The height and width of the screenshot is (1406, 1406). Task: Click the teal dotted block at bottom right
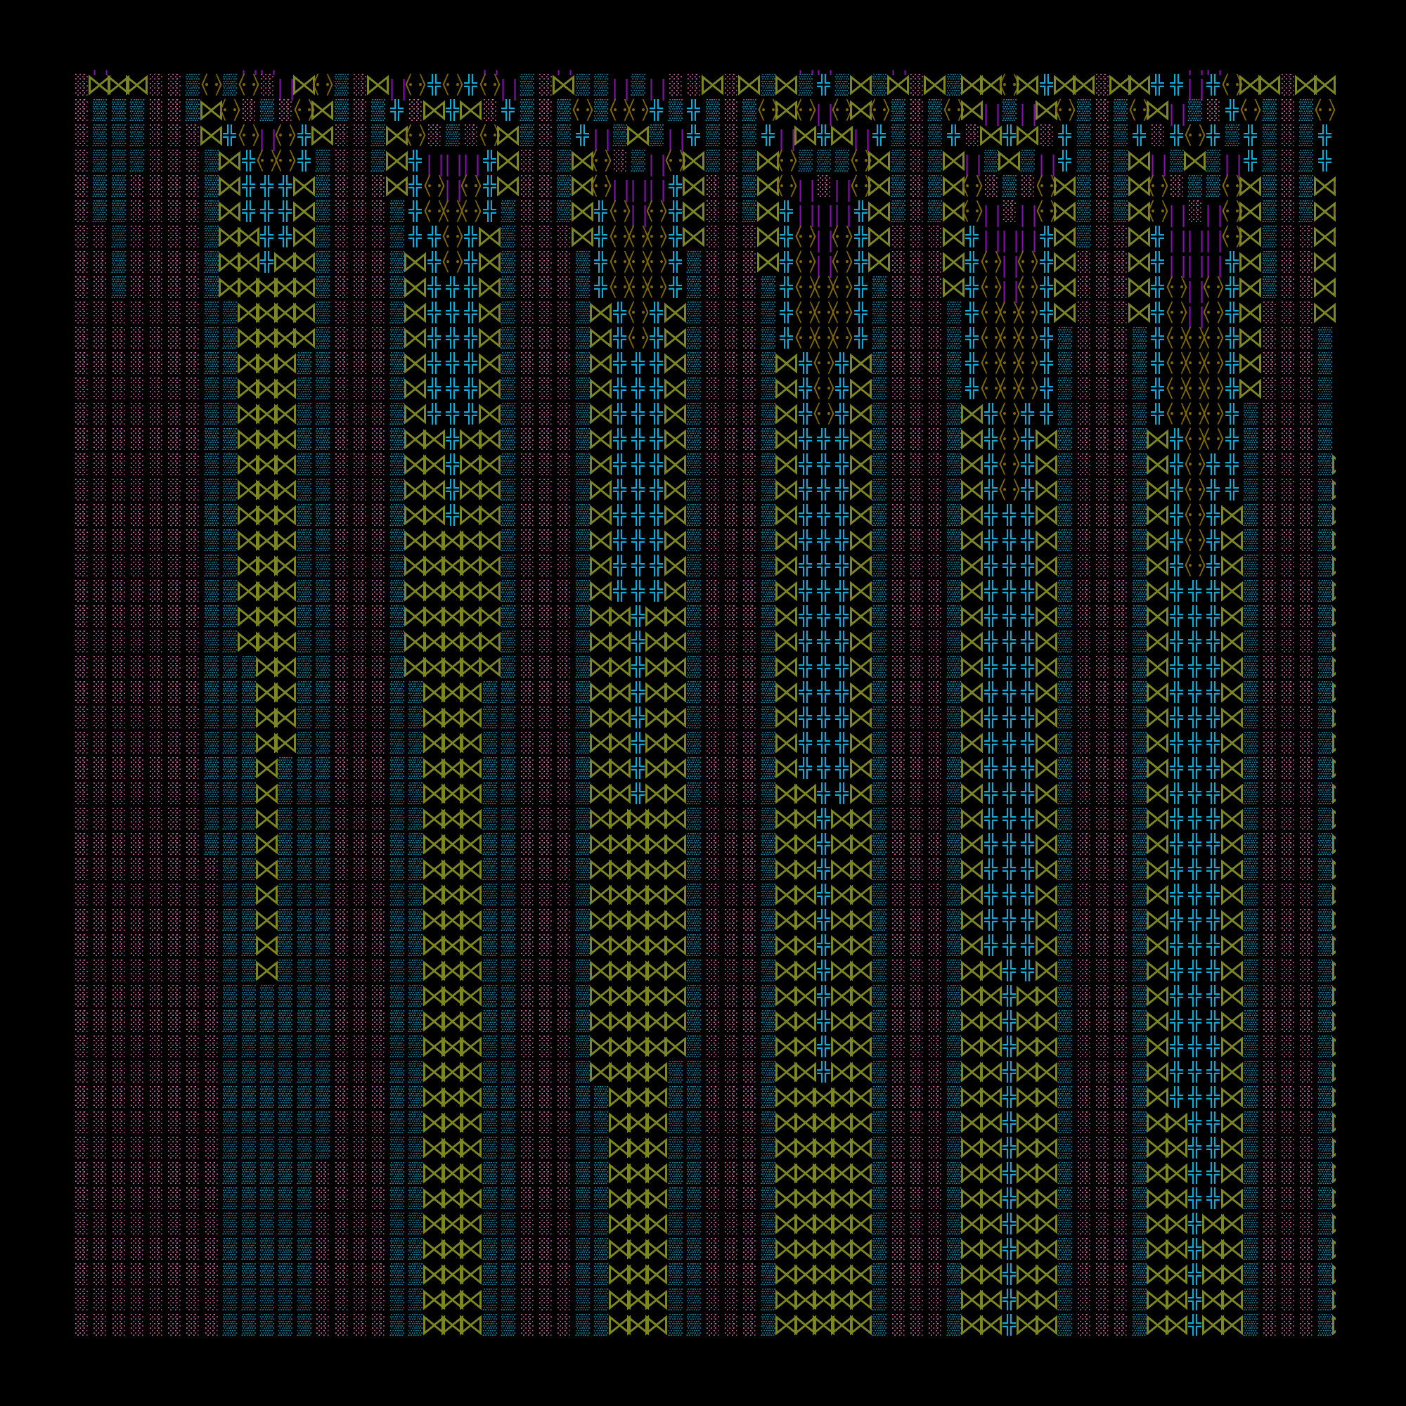1324,1326
